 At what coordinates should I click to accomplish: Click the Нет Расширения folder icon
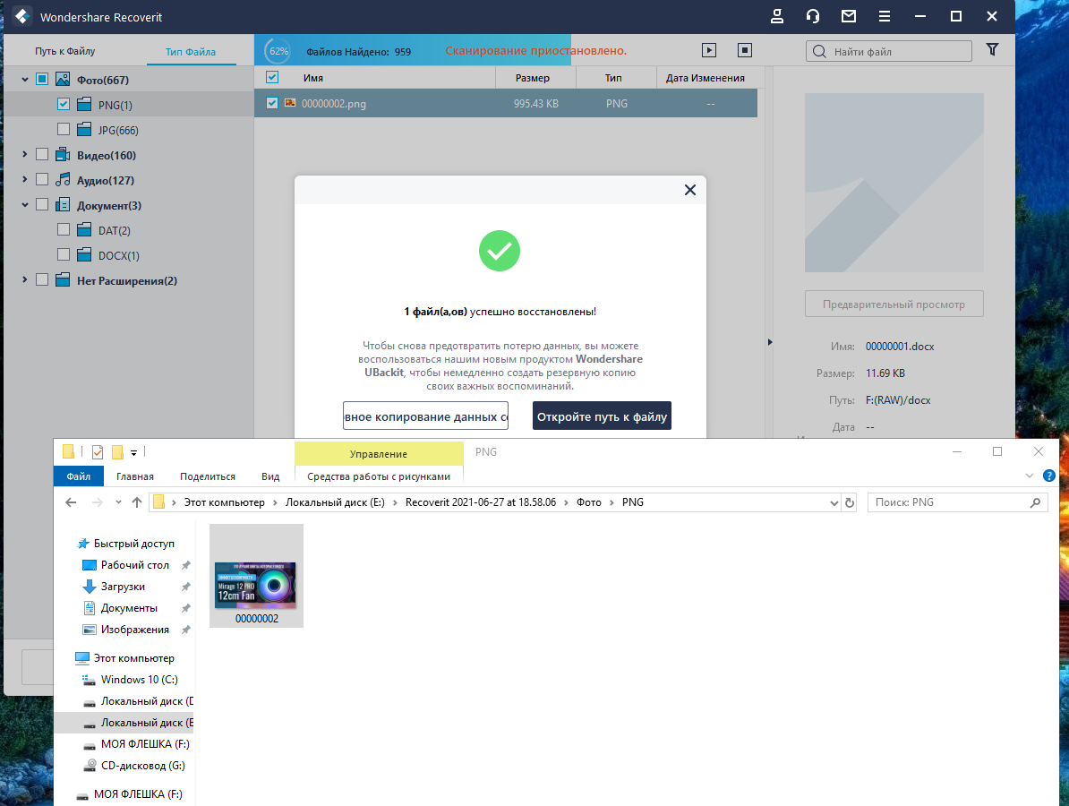63,280
